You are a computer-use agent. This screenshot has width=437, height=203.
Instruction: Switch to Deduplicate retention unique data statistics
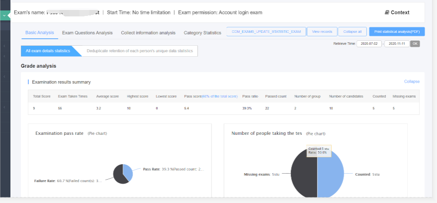[140, 51]
